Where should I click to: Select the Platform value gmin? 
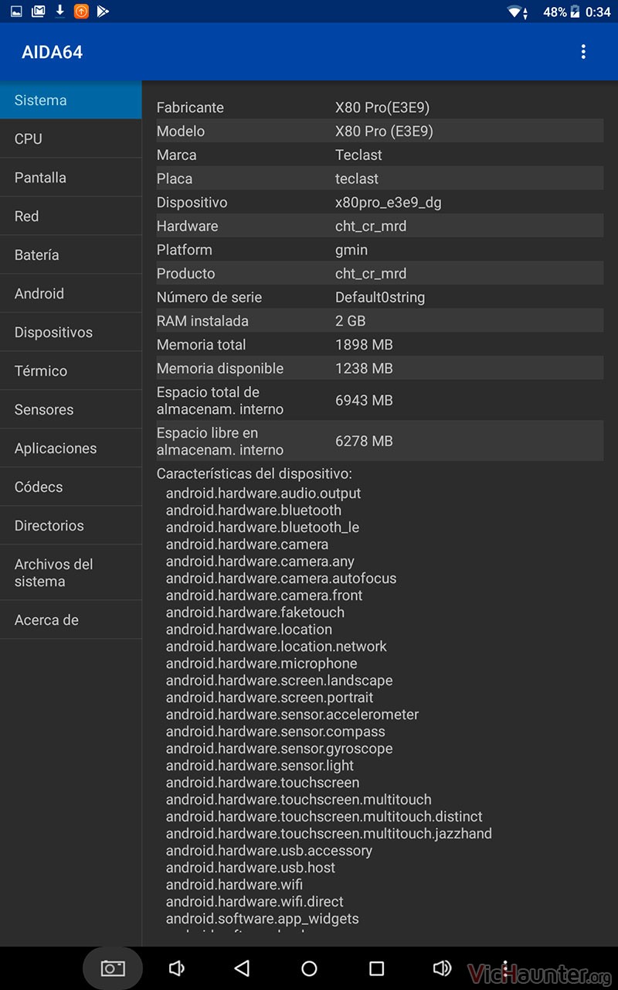pos(351,251)
